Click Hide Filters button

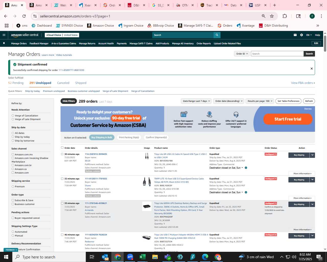[69, 101]
